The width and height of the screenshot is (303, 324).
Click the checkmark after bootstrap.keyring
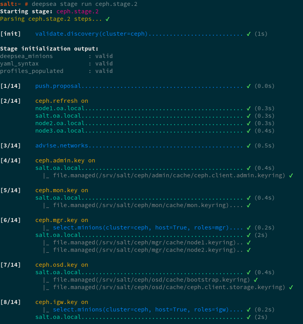[x=256, y=280]
